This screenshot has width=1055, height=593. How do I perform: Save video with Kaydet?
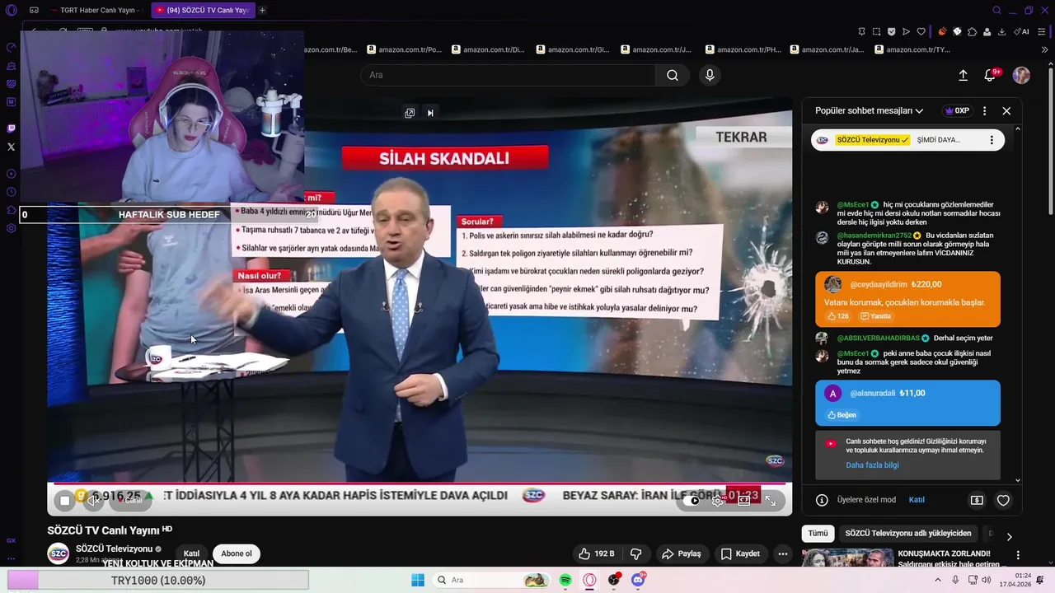[x=739, y=553]
